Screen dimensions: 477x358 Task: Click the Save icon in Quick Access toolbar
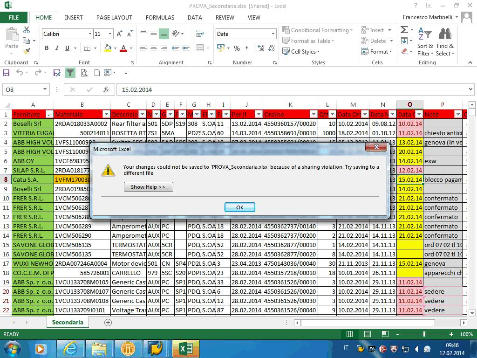coord(7,73)
